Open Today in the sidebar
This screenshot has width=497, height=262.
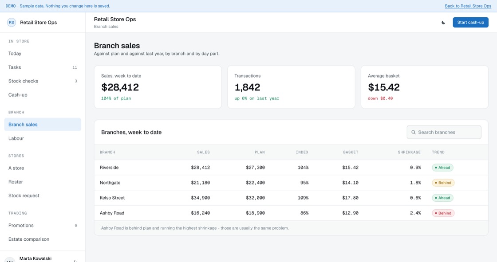pos(43,54)
